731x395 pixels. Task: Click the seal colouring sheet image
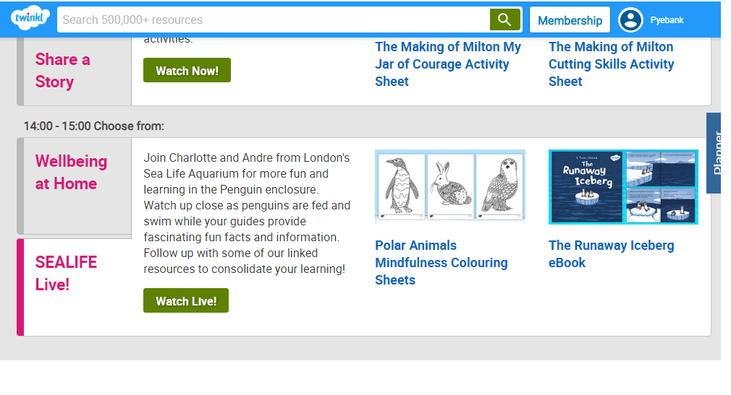[x=499, y=186]
